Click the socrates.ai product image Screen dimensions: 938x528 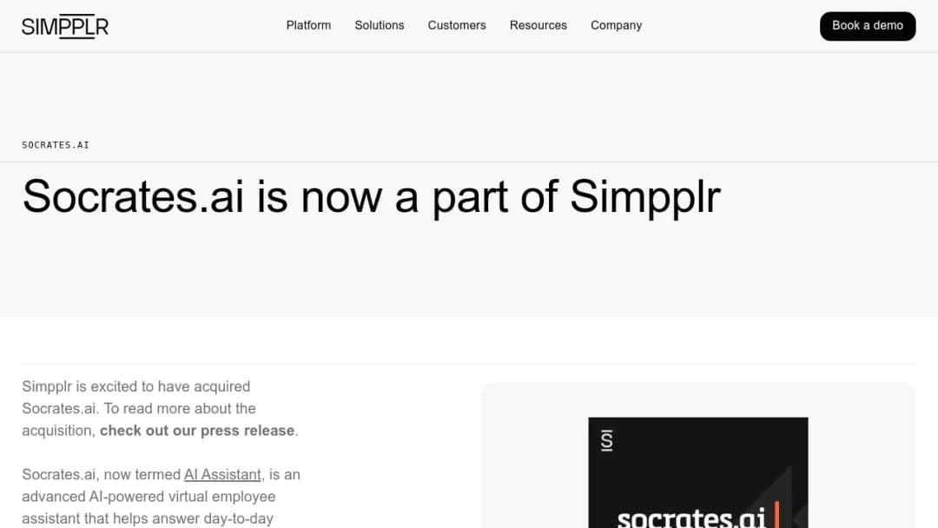pos(698,472)
